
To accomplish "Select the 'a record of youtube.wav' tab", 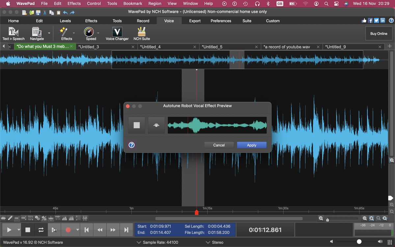I will click(x=287, y=46).
